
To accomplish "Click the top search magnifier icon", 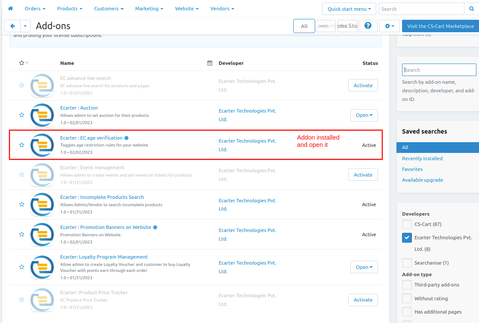I will (x=471, y=9).
